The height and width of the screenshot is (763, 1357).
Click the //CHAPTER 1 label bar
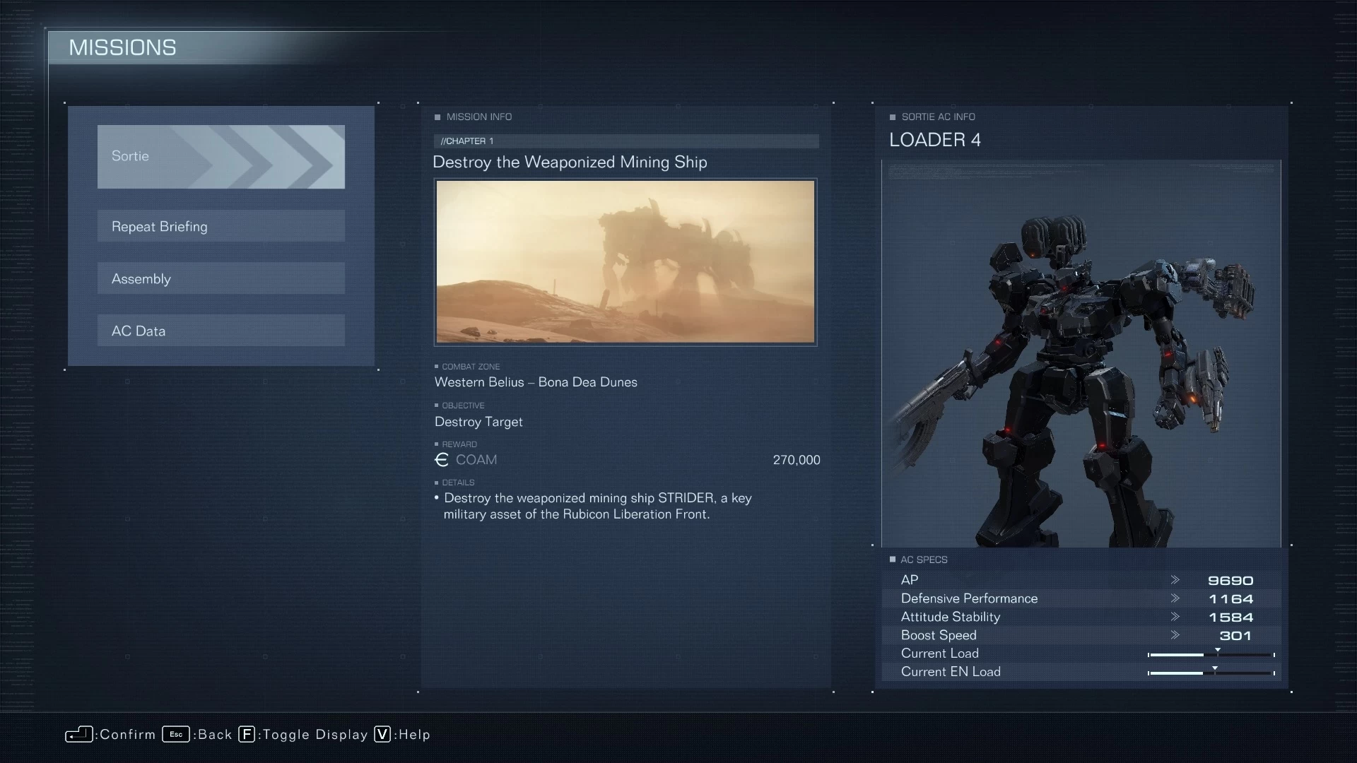[x=626, y=141]
